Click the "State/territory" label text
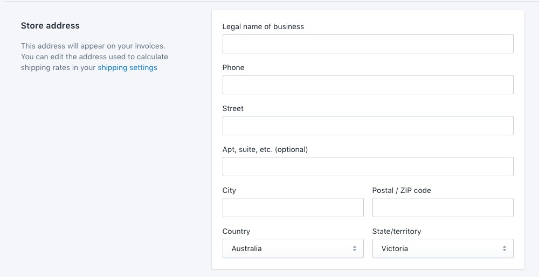 coord(396,231)
